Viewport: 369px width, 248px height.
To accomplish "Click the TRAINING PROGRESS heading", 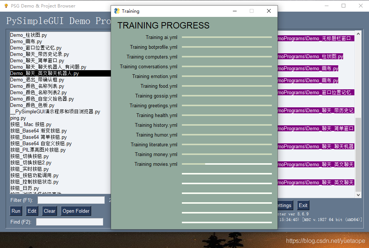I will point(163,26).
